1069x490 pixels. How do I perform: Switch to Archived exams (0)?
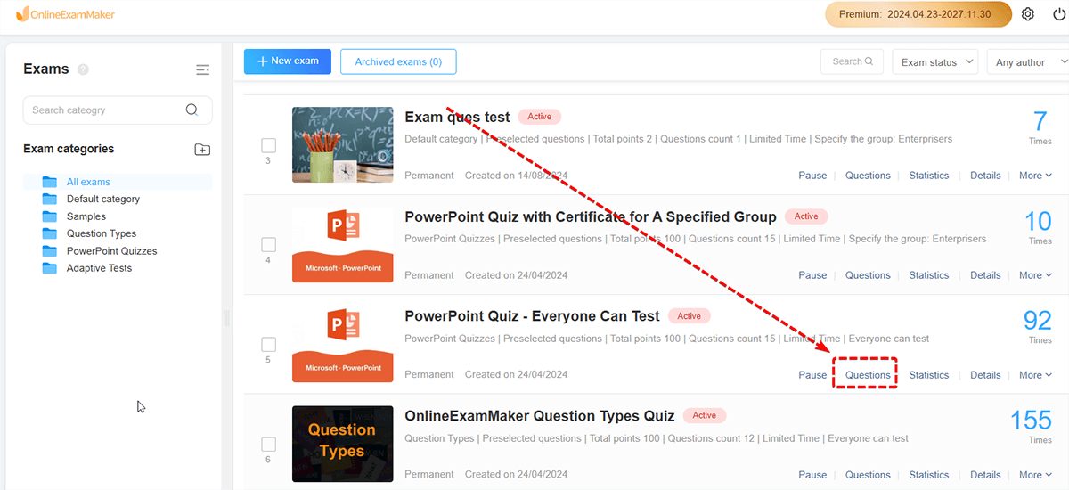(398, 61)
